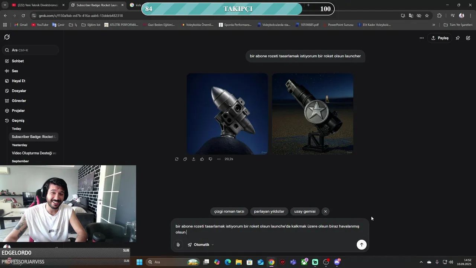Show hidden system tray icons chevron
The image size is (476, 268).
421,262
